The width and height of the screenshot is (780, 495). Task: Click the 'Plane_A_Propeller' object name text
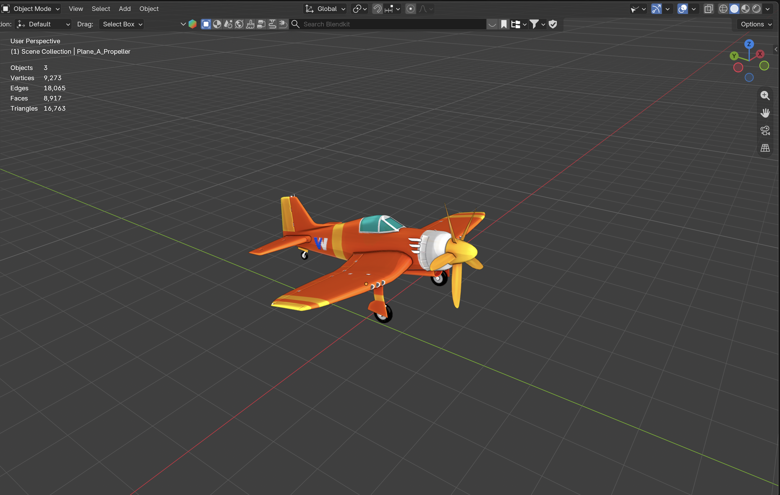(x=104, y=51)
